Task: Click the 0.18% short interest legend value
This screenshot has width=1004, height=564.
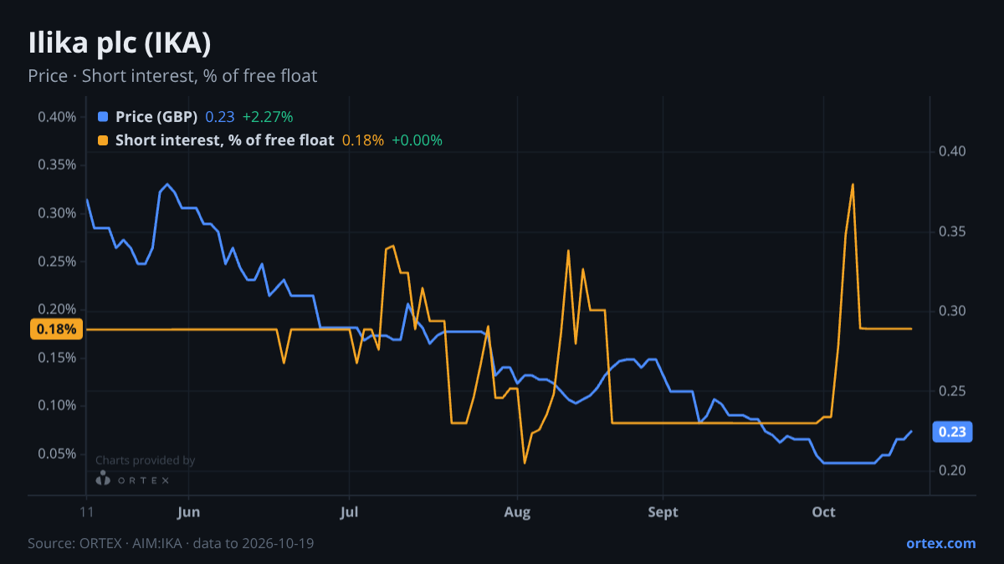Action: pos(363,140)
